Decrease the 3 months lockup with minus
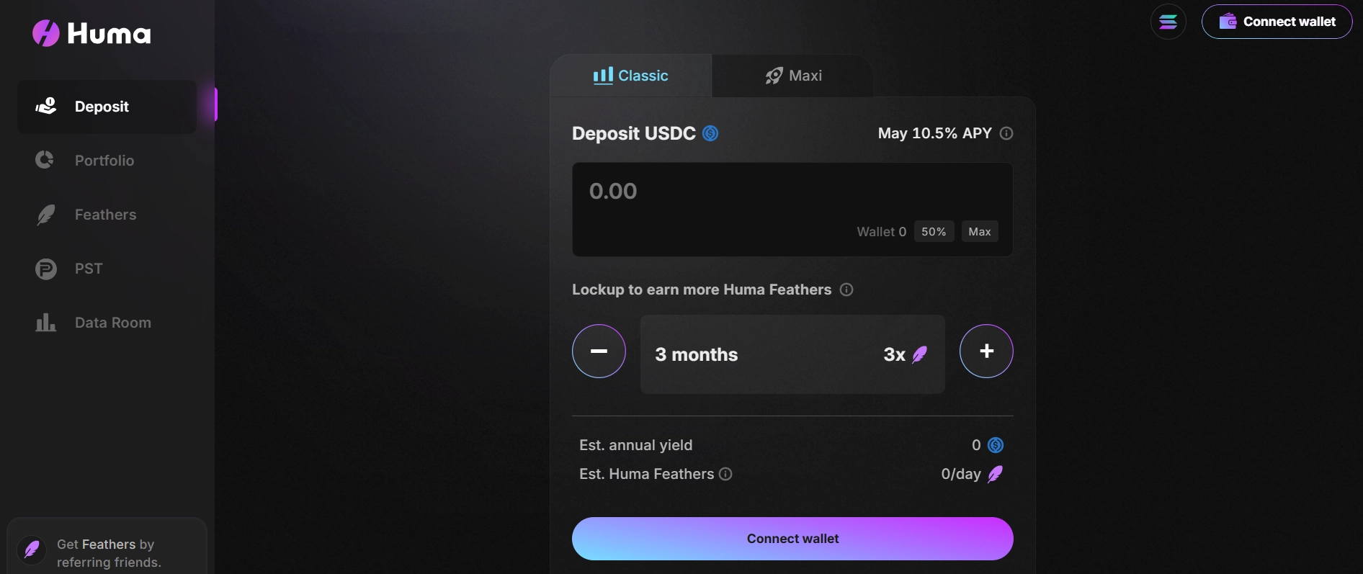Image resolution: width=1363 pixels, height=574 pixels. pos(599,351)
